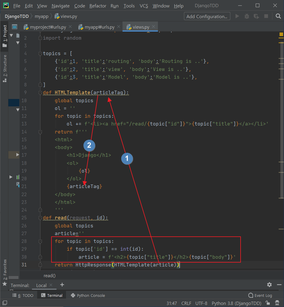
Task: Close the views.py tab
Action: (x=153, y=27)
